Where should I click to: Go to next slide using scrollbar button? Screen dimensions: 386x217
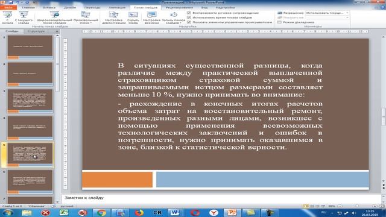(x=384, y=188)
